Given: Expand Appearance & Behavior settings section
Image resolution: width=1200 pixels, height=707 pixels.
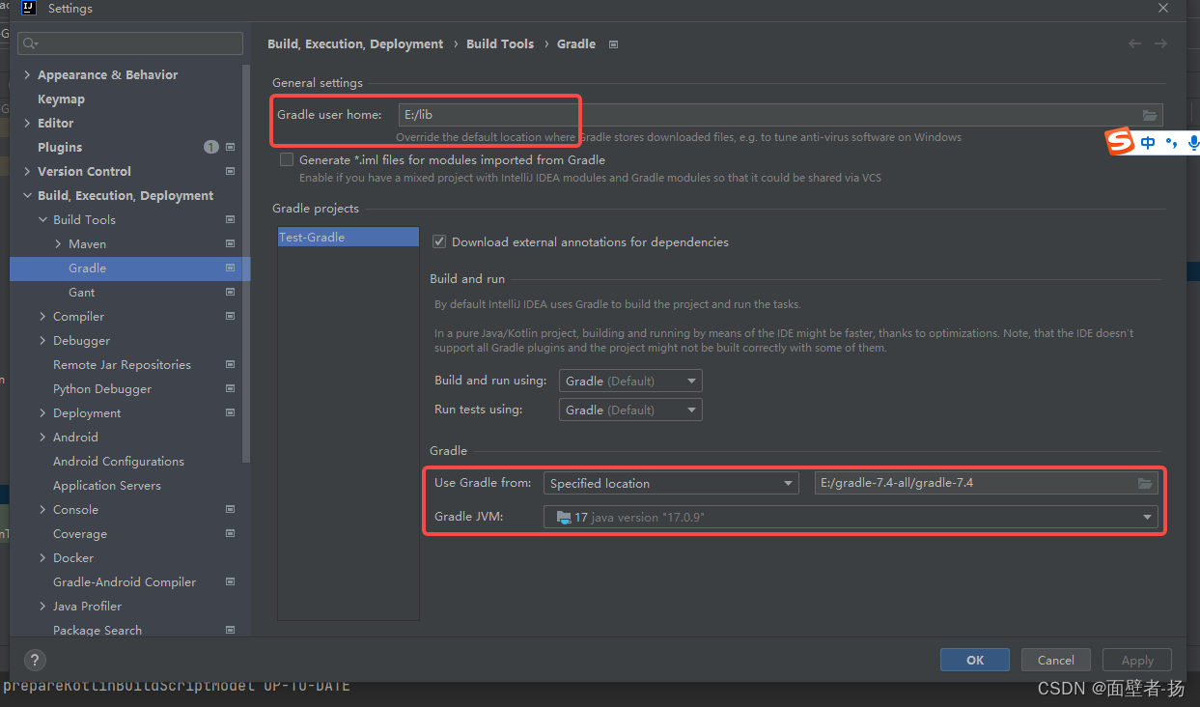Looking at the screenshot, I should point(27,74).
